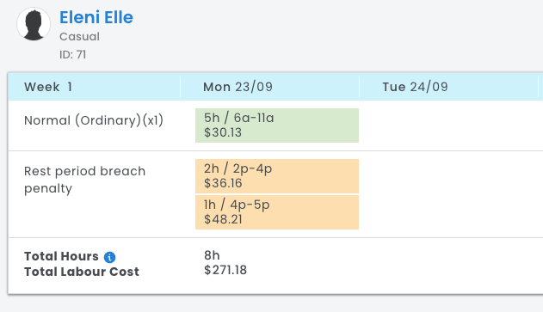Open Eleni Elle's profile avatar
543x312 pixels.
[34, 24]
